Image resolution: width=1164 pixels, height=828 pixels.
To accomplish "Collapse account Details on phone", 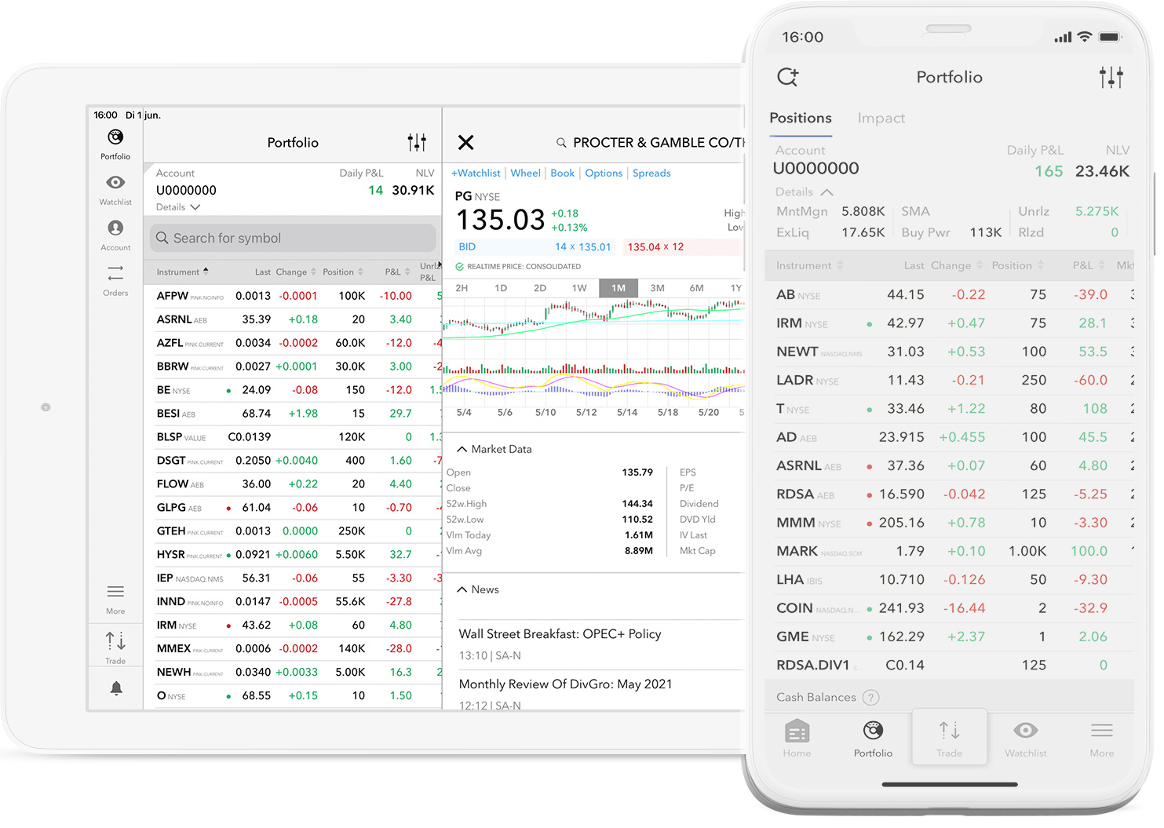I will (x=805, y=191).
